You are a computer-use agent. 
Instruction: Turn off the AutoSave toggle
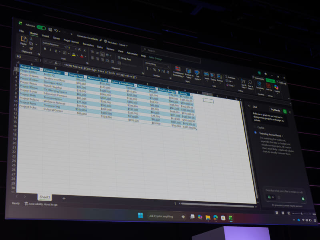(40, 27)
